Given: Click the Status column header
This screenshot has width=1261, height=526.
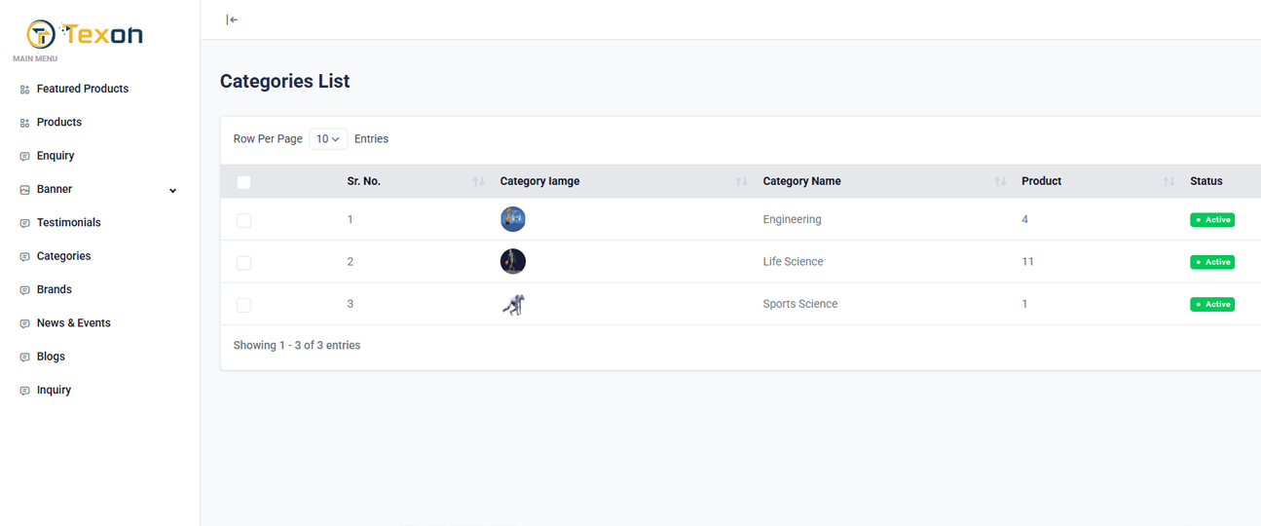Looking at the screenshot, I should 1206,181.
